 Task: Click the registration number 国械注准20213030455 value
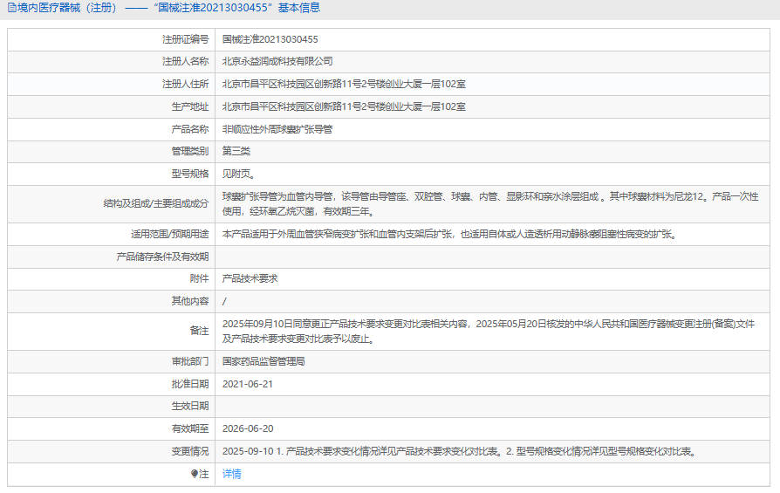click(x=270, y=39)
